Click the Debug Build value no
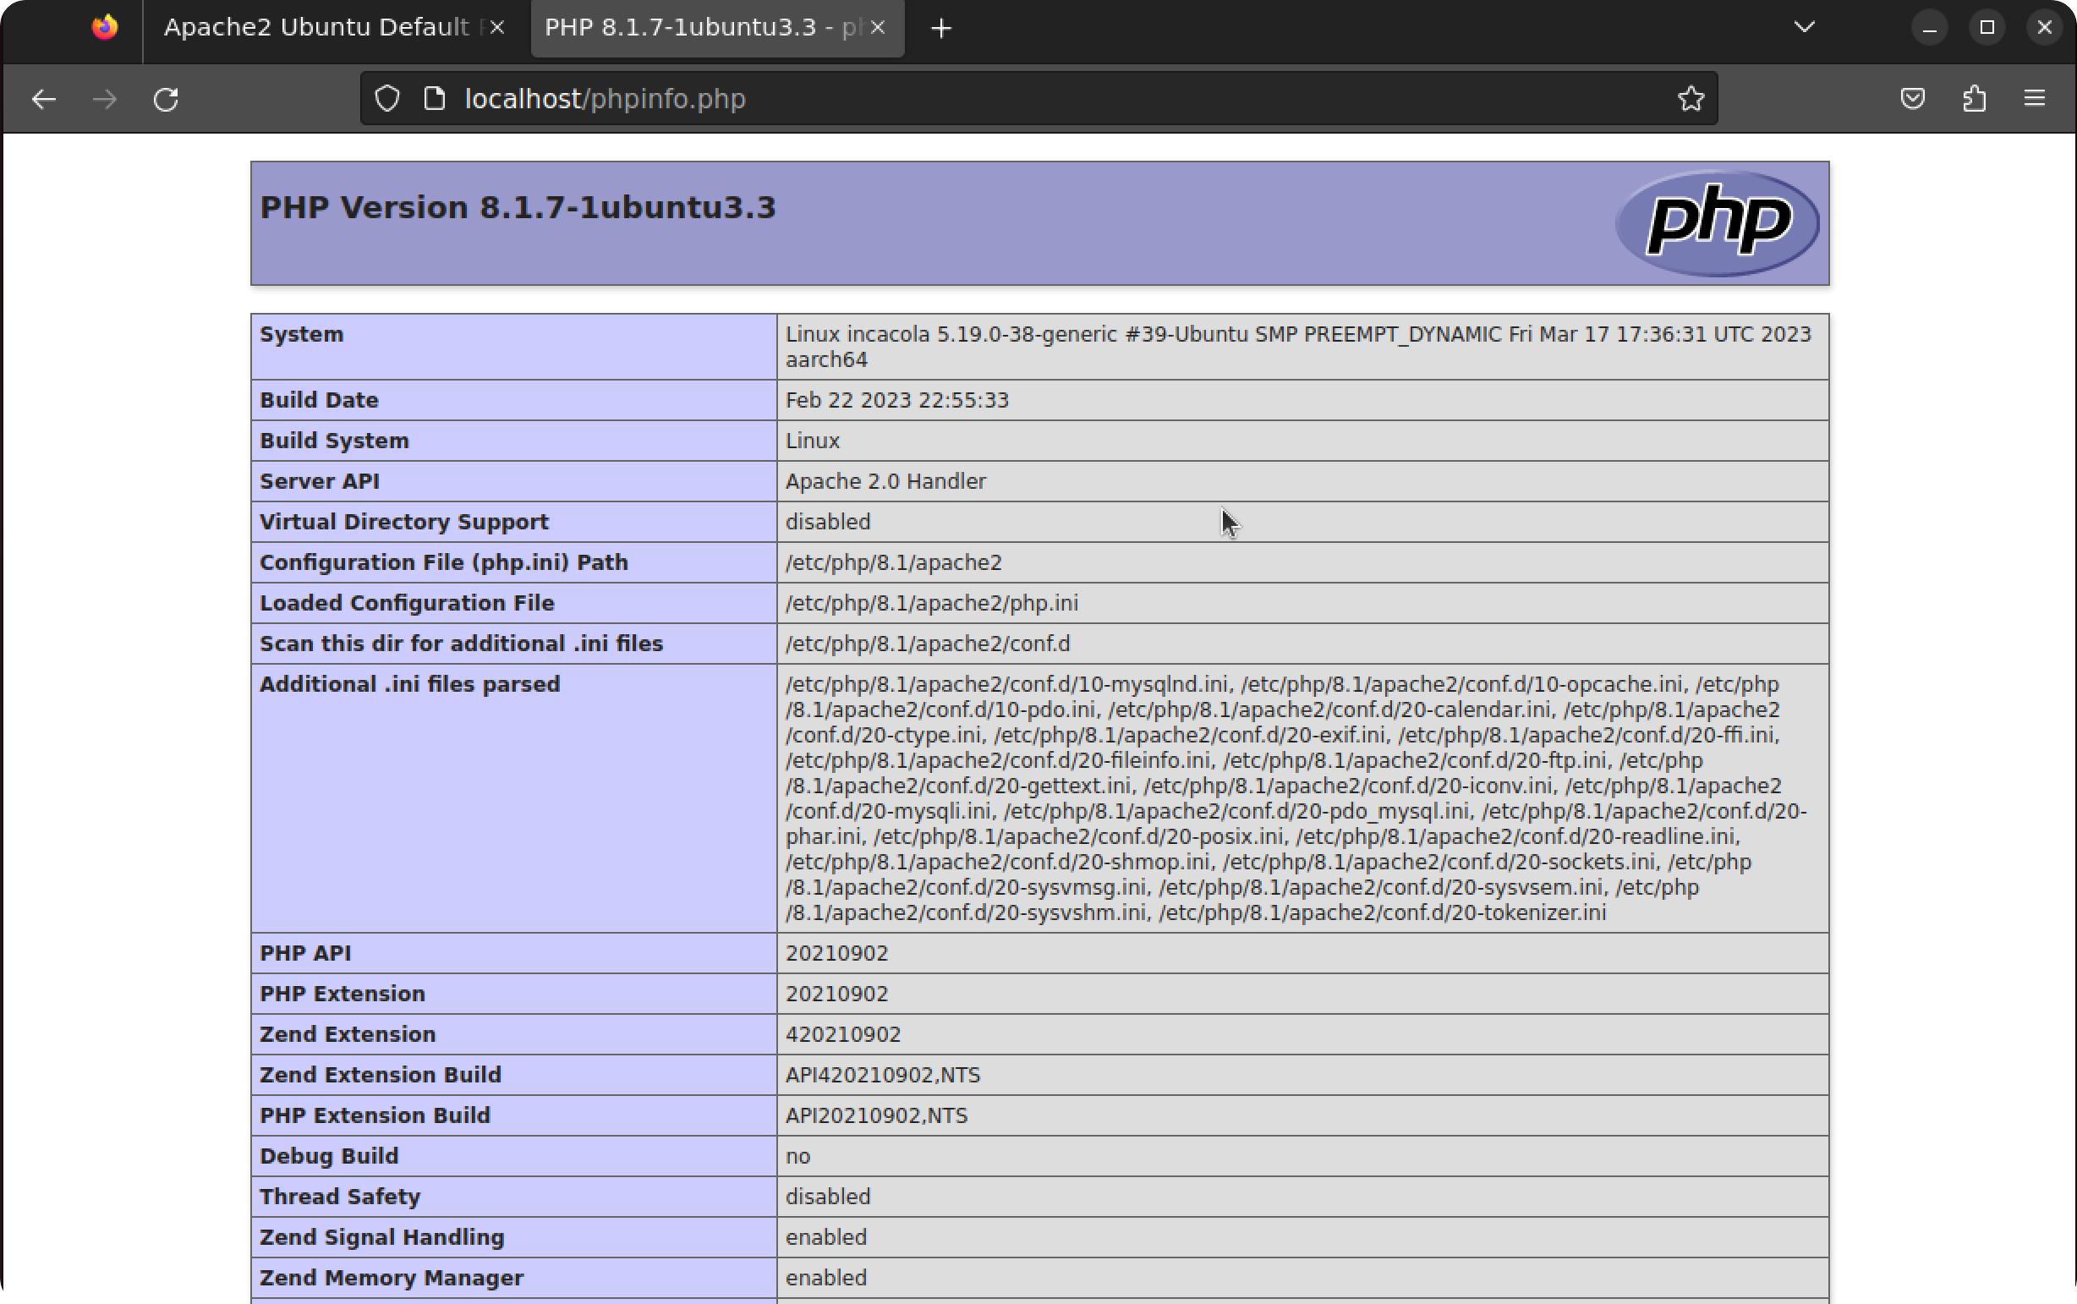The width and height of the screenshot is (2077, 1304). 797,1157
